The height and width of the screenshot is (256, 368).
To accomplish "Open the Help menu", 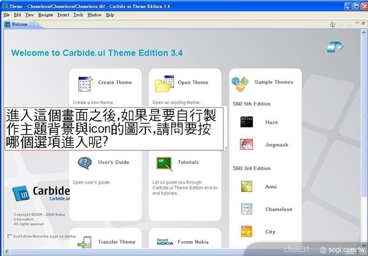I will tap(110, 15).
